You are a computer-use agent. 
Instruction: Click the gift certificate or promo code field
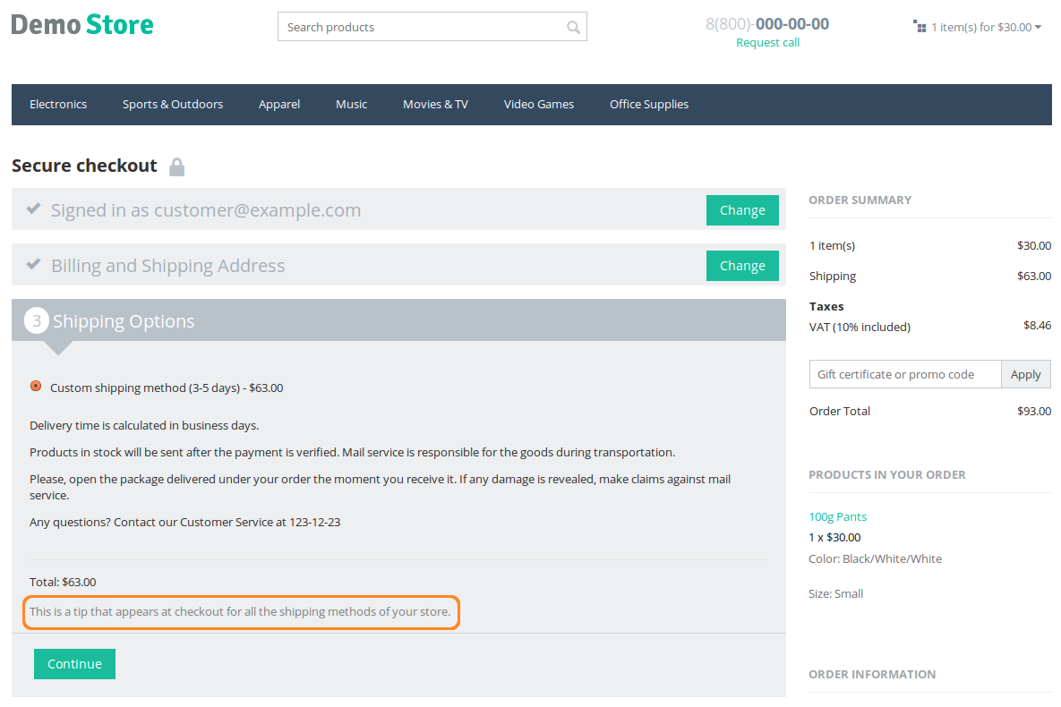click(x=905, y=374)
